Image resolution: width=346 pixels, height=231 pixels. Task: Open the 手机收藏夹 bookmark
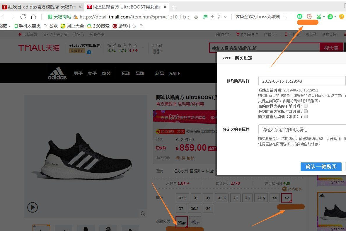tap(28, 26)
